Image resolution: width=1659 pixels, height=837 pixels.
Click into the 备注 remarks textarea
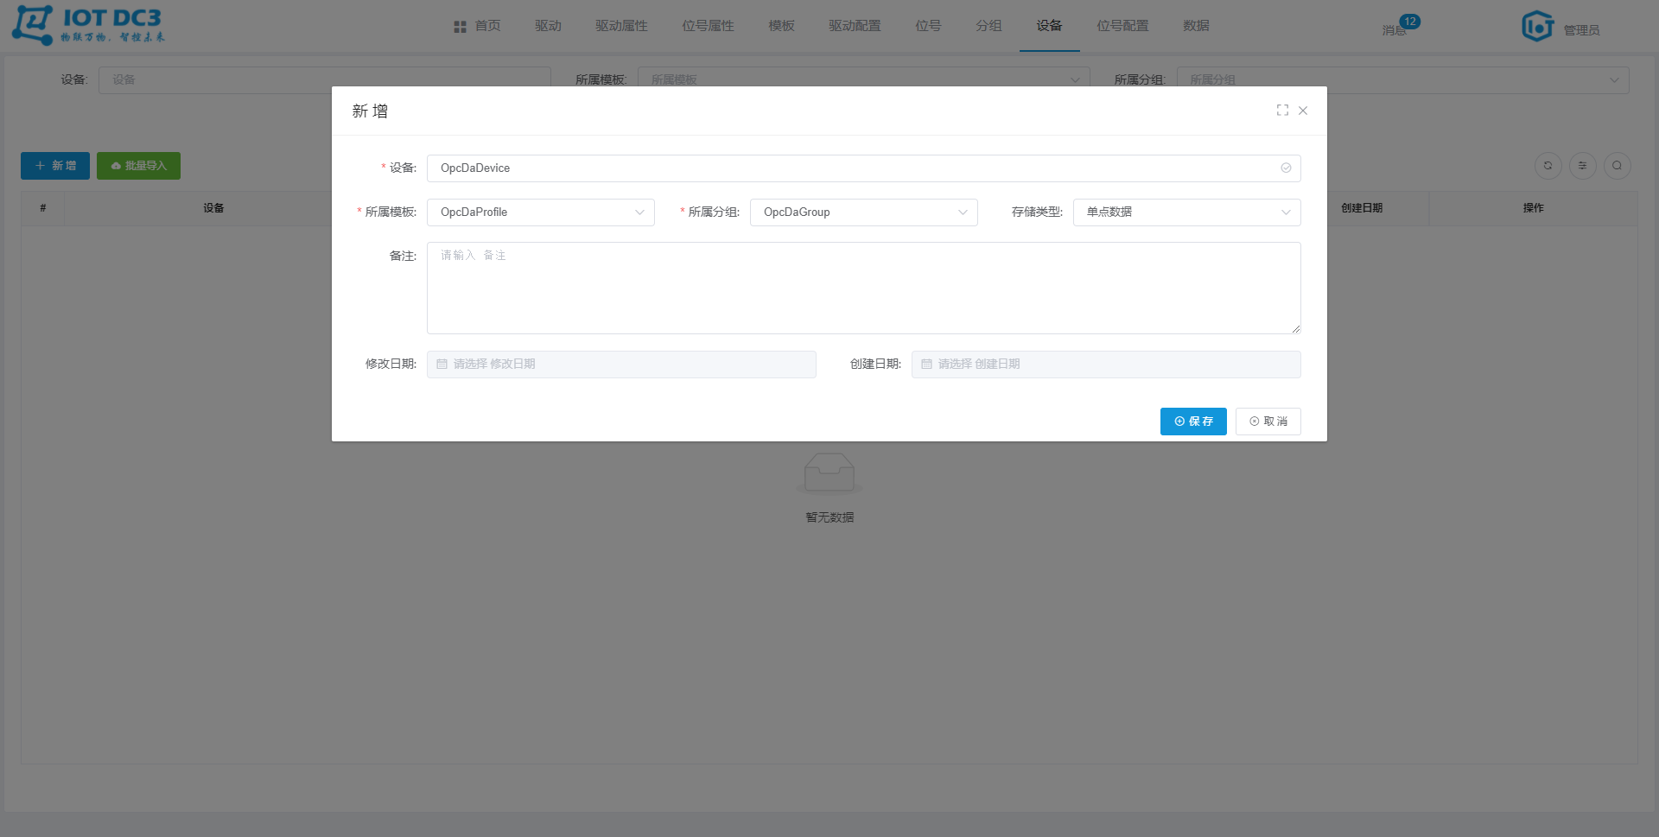pyautogui.click(x=863, y=289)
